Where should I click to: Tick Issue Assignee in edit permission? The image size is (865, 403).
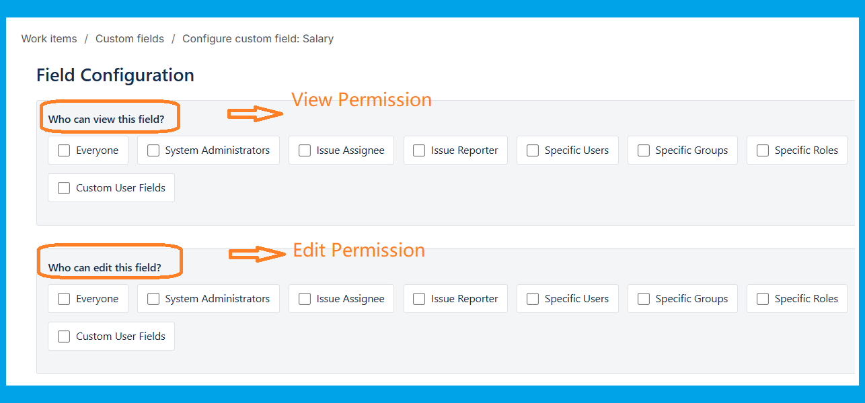coord(305,300)
